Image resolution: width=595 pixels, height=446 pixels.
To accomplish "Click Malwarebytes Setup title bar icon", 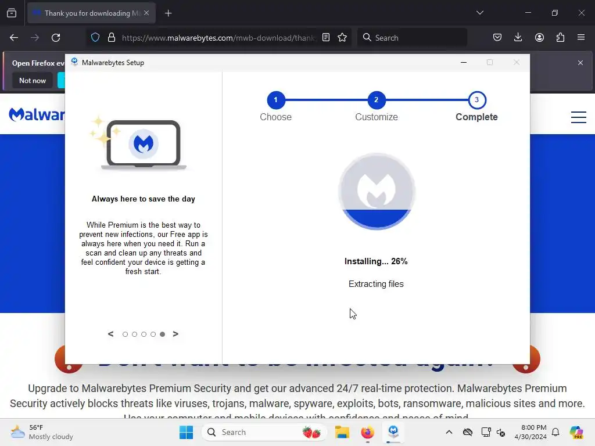I will tap(74, 62).
